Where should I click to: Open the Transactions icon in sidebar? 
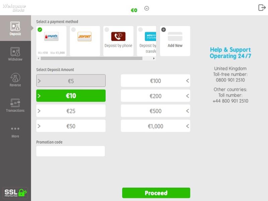pyautogui.click(x=15, y=103)
